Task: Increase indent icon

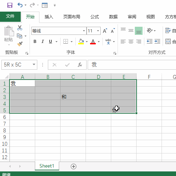Action: (157, 42)
